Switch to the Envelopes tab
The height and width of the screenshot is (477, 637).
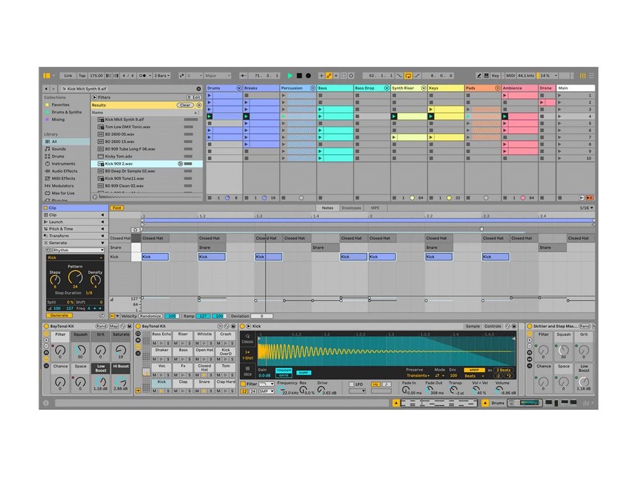[351, 208]
